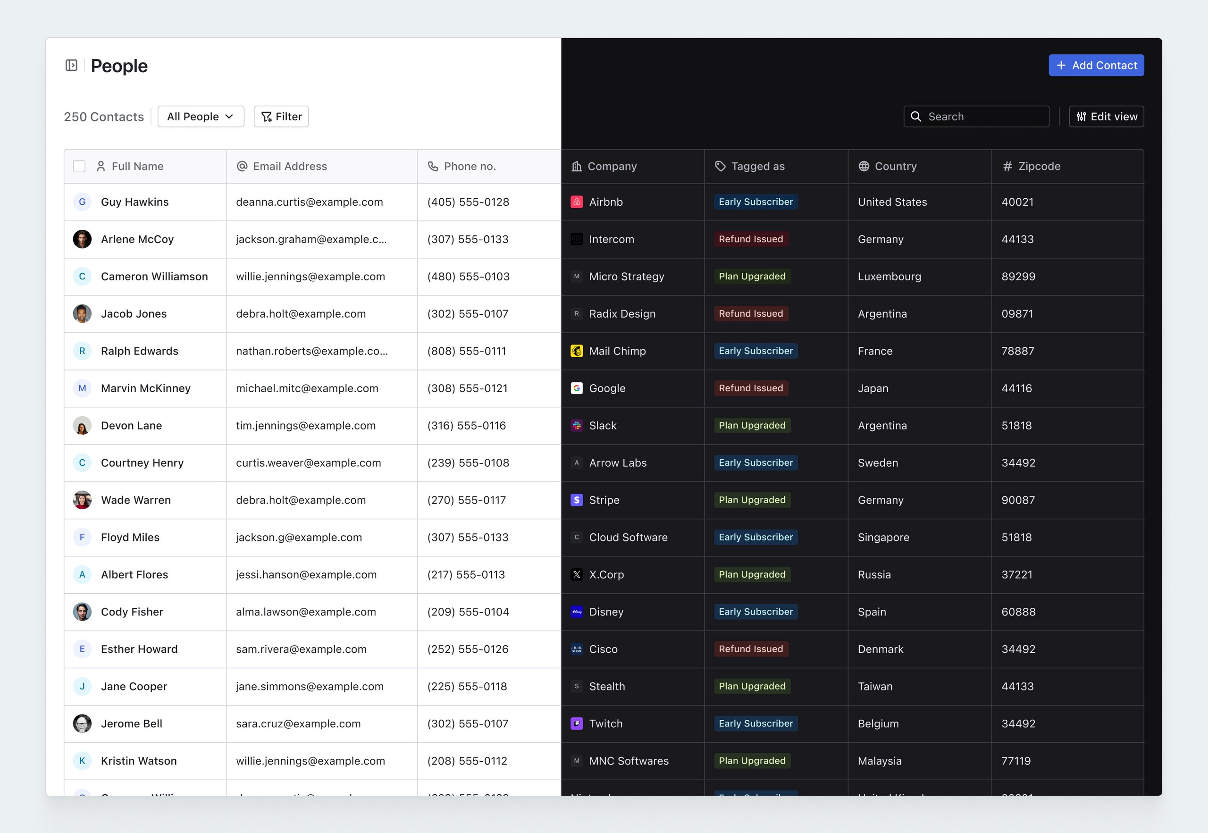Click Jacob Jones' avatar photo
This screenshot has width=1208, height=833.
82,314
